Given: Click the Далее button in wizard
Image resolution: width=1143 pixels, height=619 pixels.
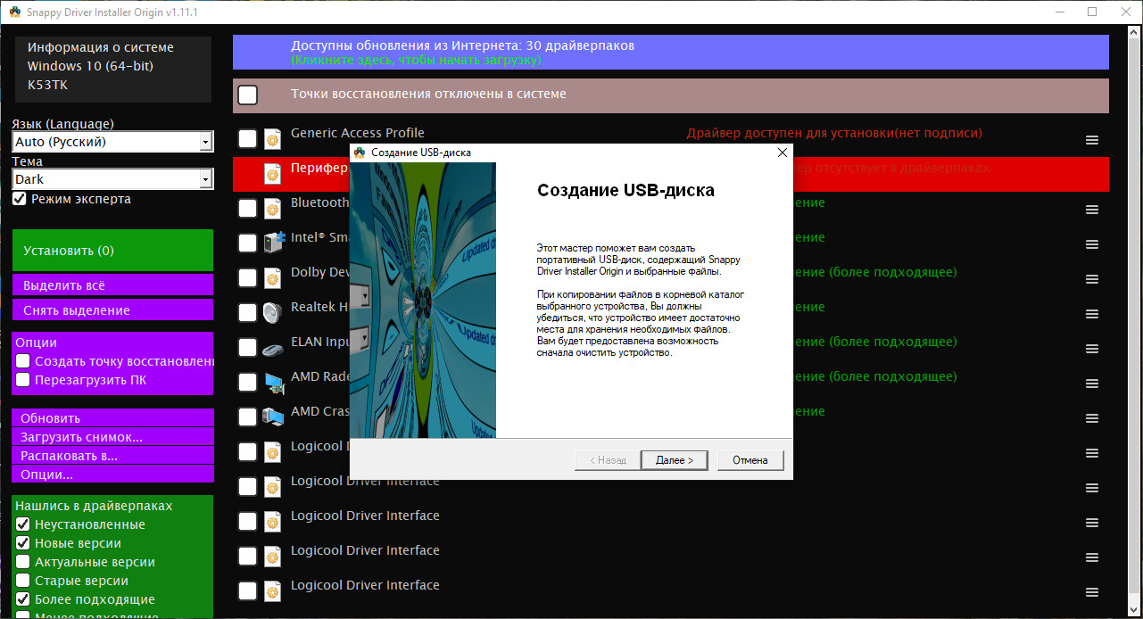Looking at the screenshot, I should [674, 460].
